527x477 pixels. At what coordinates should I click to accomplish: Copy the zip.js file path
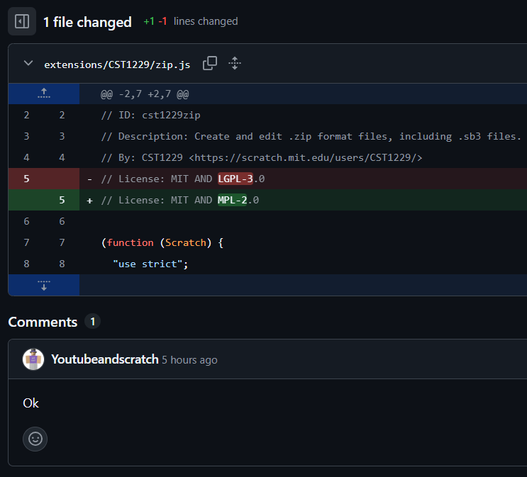[210, 63]
